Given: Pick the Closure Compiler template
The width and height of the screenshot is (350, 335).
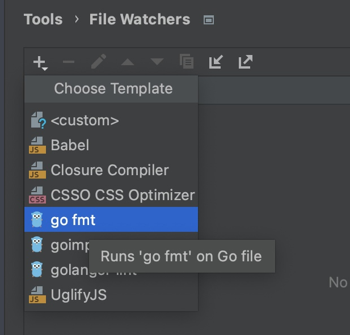Looking at the screenshot, I should click(109, 170).
